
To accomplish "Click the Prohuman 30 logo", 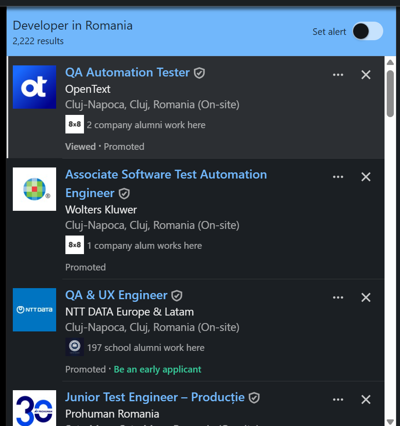I will coord(34,408).
